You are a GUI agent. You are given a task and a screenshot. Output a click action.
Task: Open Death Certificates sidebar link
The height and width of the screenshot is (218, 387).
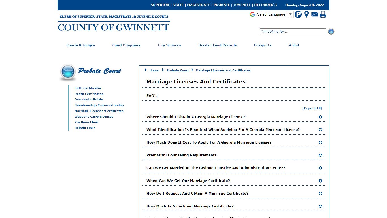pyautogui.click(x=89, y=94)
